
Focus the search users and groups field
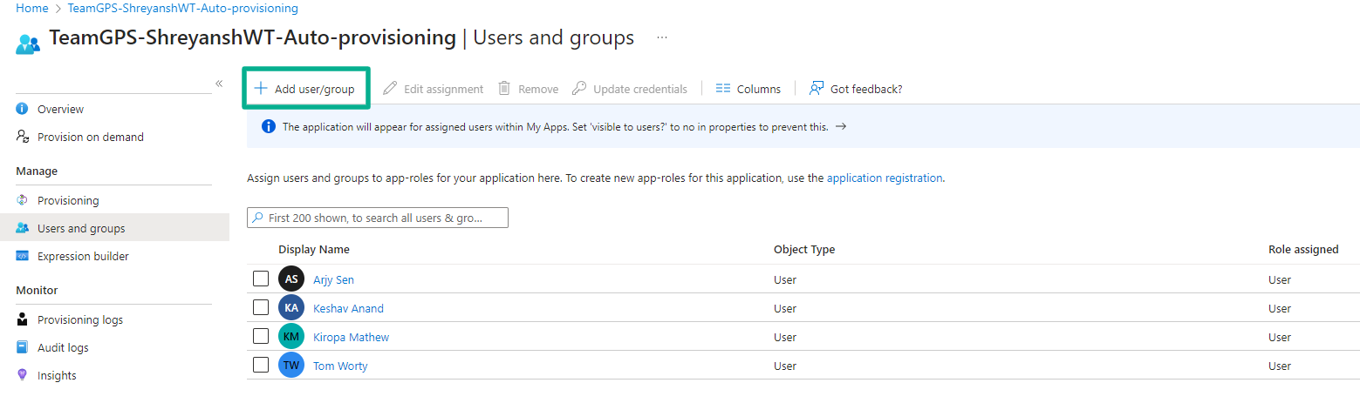(x=378, y=218)
